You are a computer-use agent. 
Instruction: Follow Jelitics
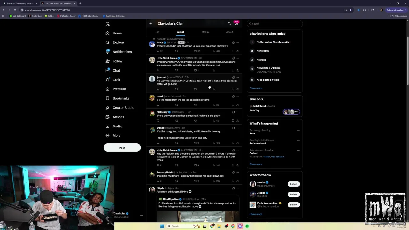tap(294, 194)
